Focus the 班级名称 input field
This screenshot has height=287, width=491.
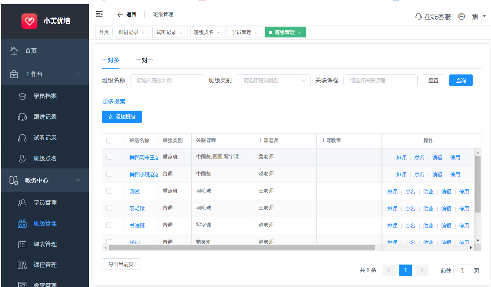tap(167, 81)
